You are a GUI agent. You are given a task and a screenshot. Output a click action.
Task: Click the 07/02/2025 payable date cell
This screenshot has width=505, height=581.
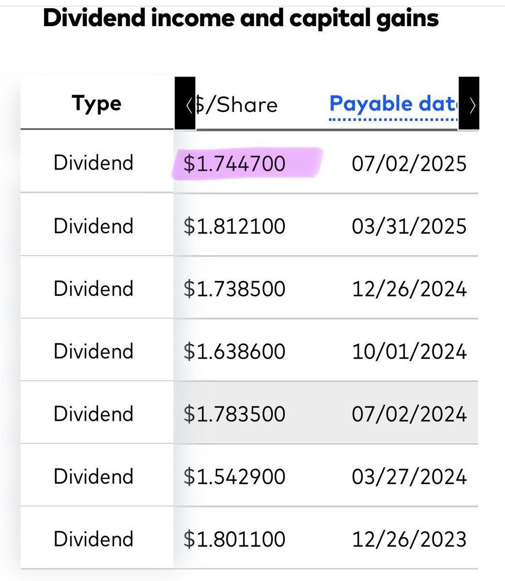click(x=409, y=163)
